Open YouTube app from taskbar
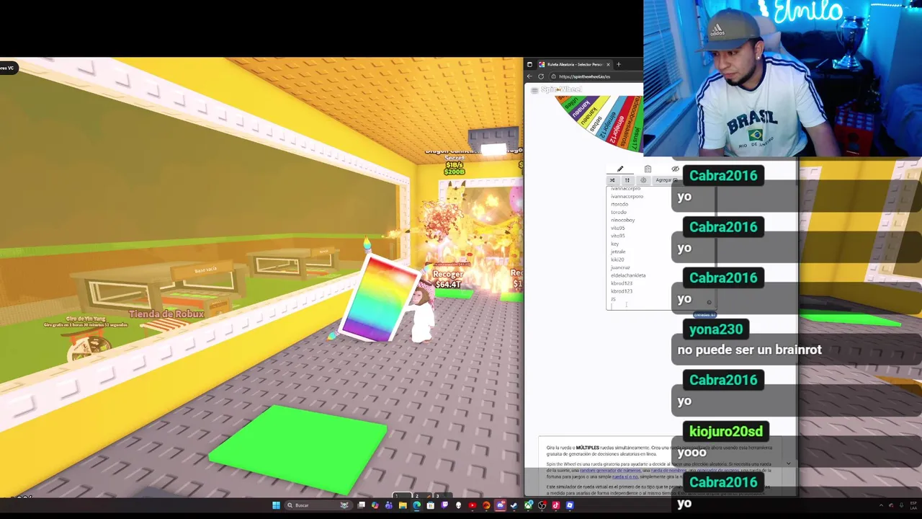The height and width of the screenshot is (519, 922). tap(473, 505)
